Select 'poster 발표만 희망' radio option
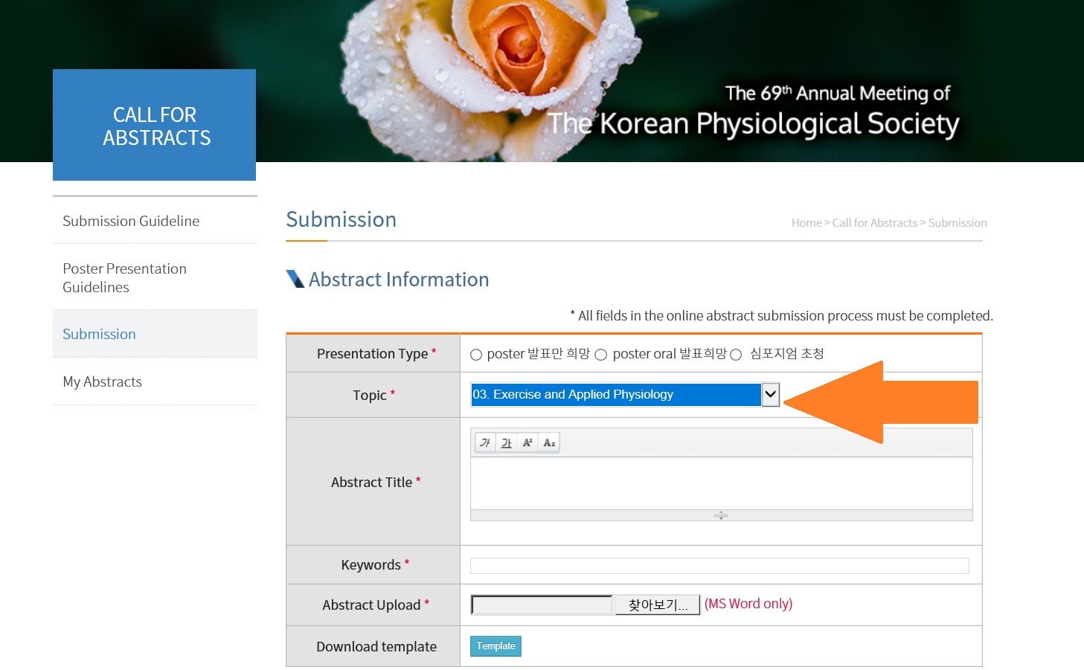 476,355
